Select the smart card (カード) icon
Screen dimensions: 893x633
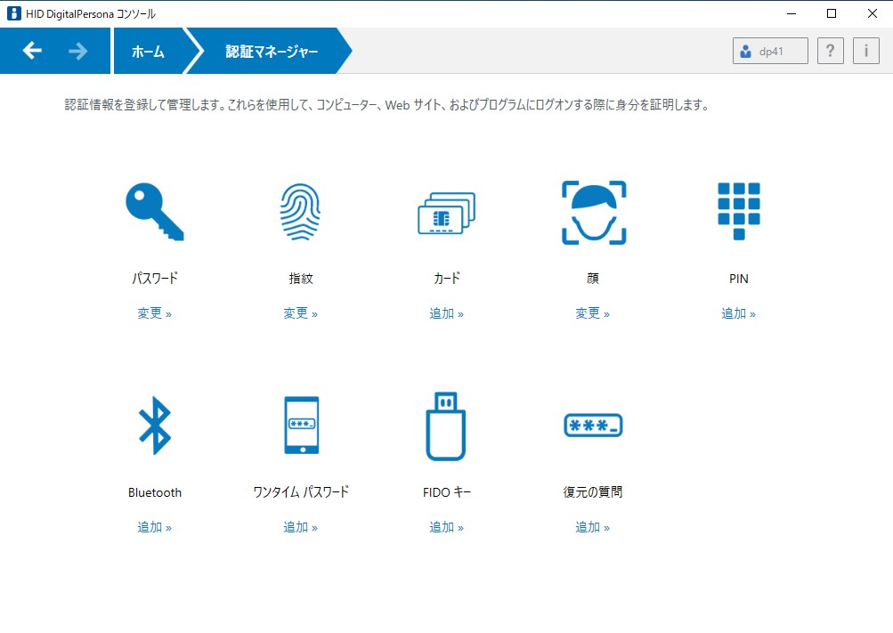[447, 214]
